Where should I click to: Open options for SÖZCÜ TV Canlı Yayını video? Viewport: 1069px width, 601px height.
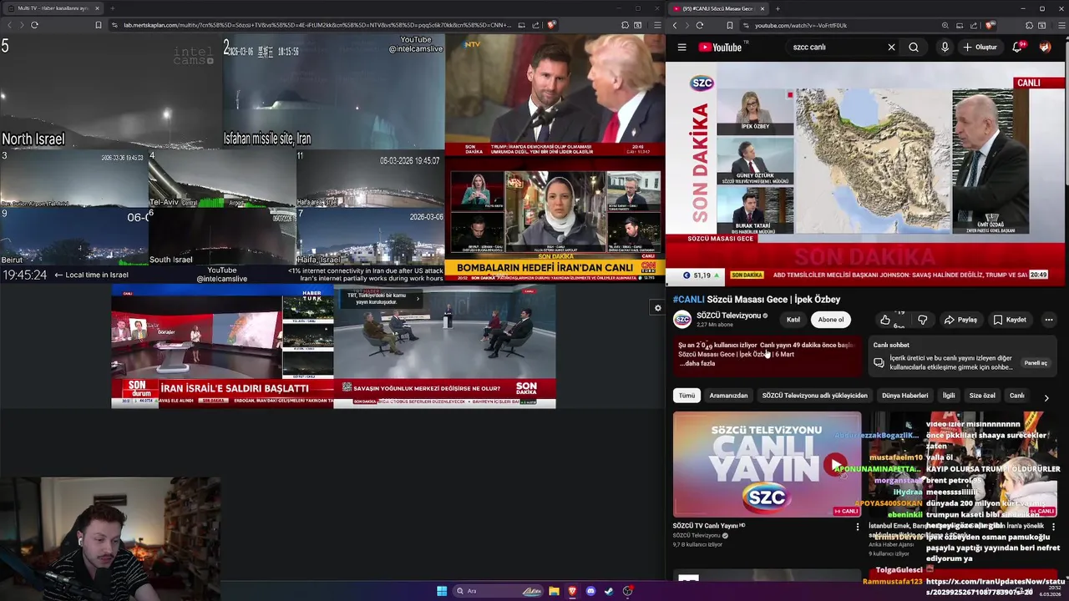(x=857, y=527)
